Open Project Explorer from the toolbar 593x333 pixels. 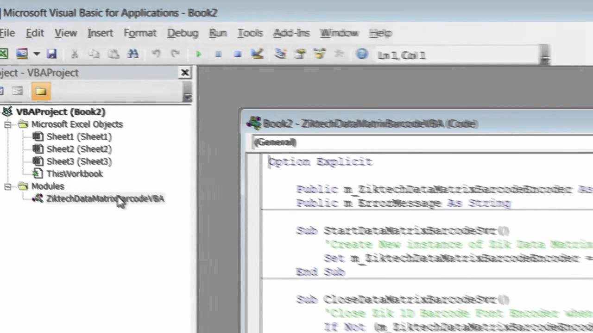(280, 54)
